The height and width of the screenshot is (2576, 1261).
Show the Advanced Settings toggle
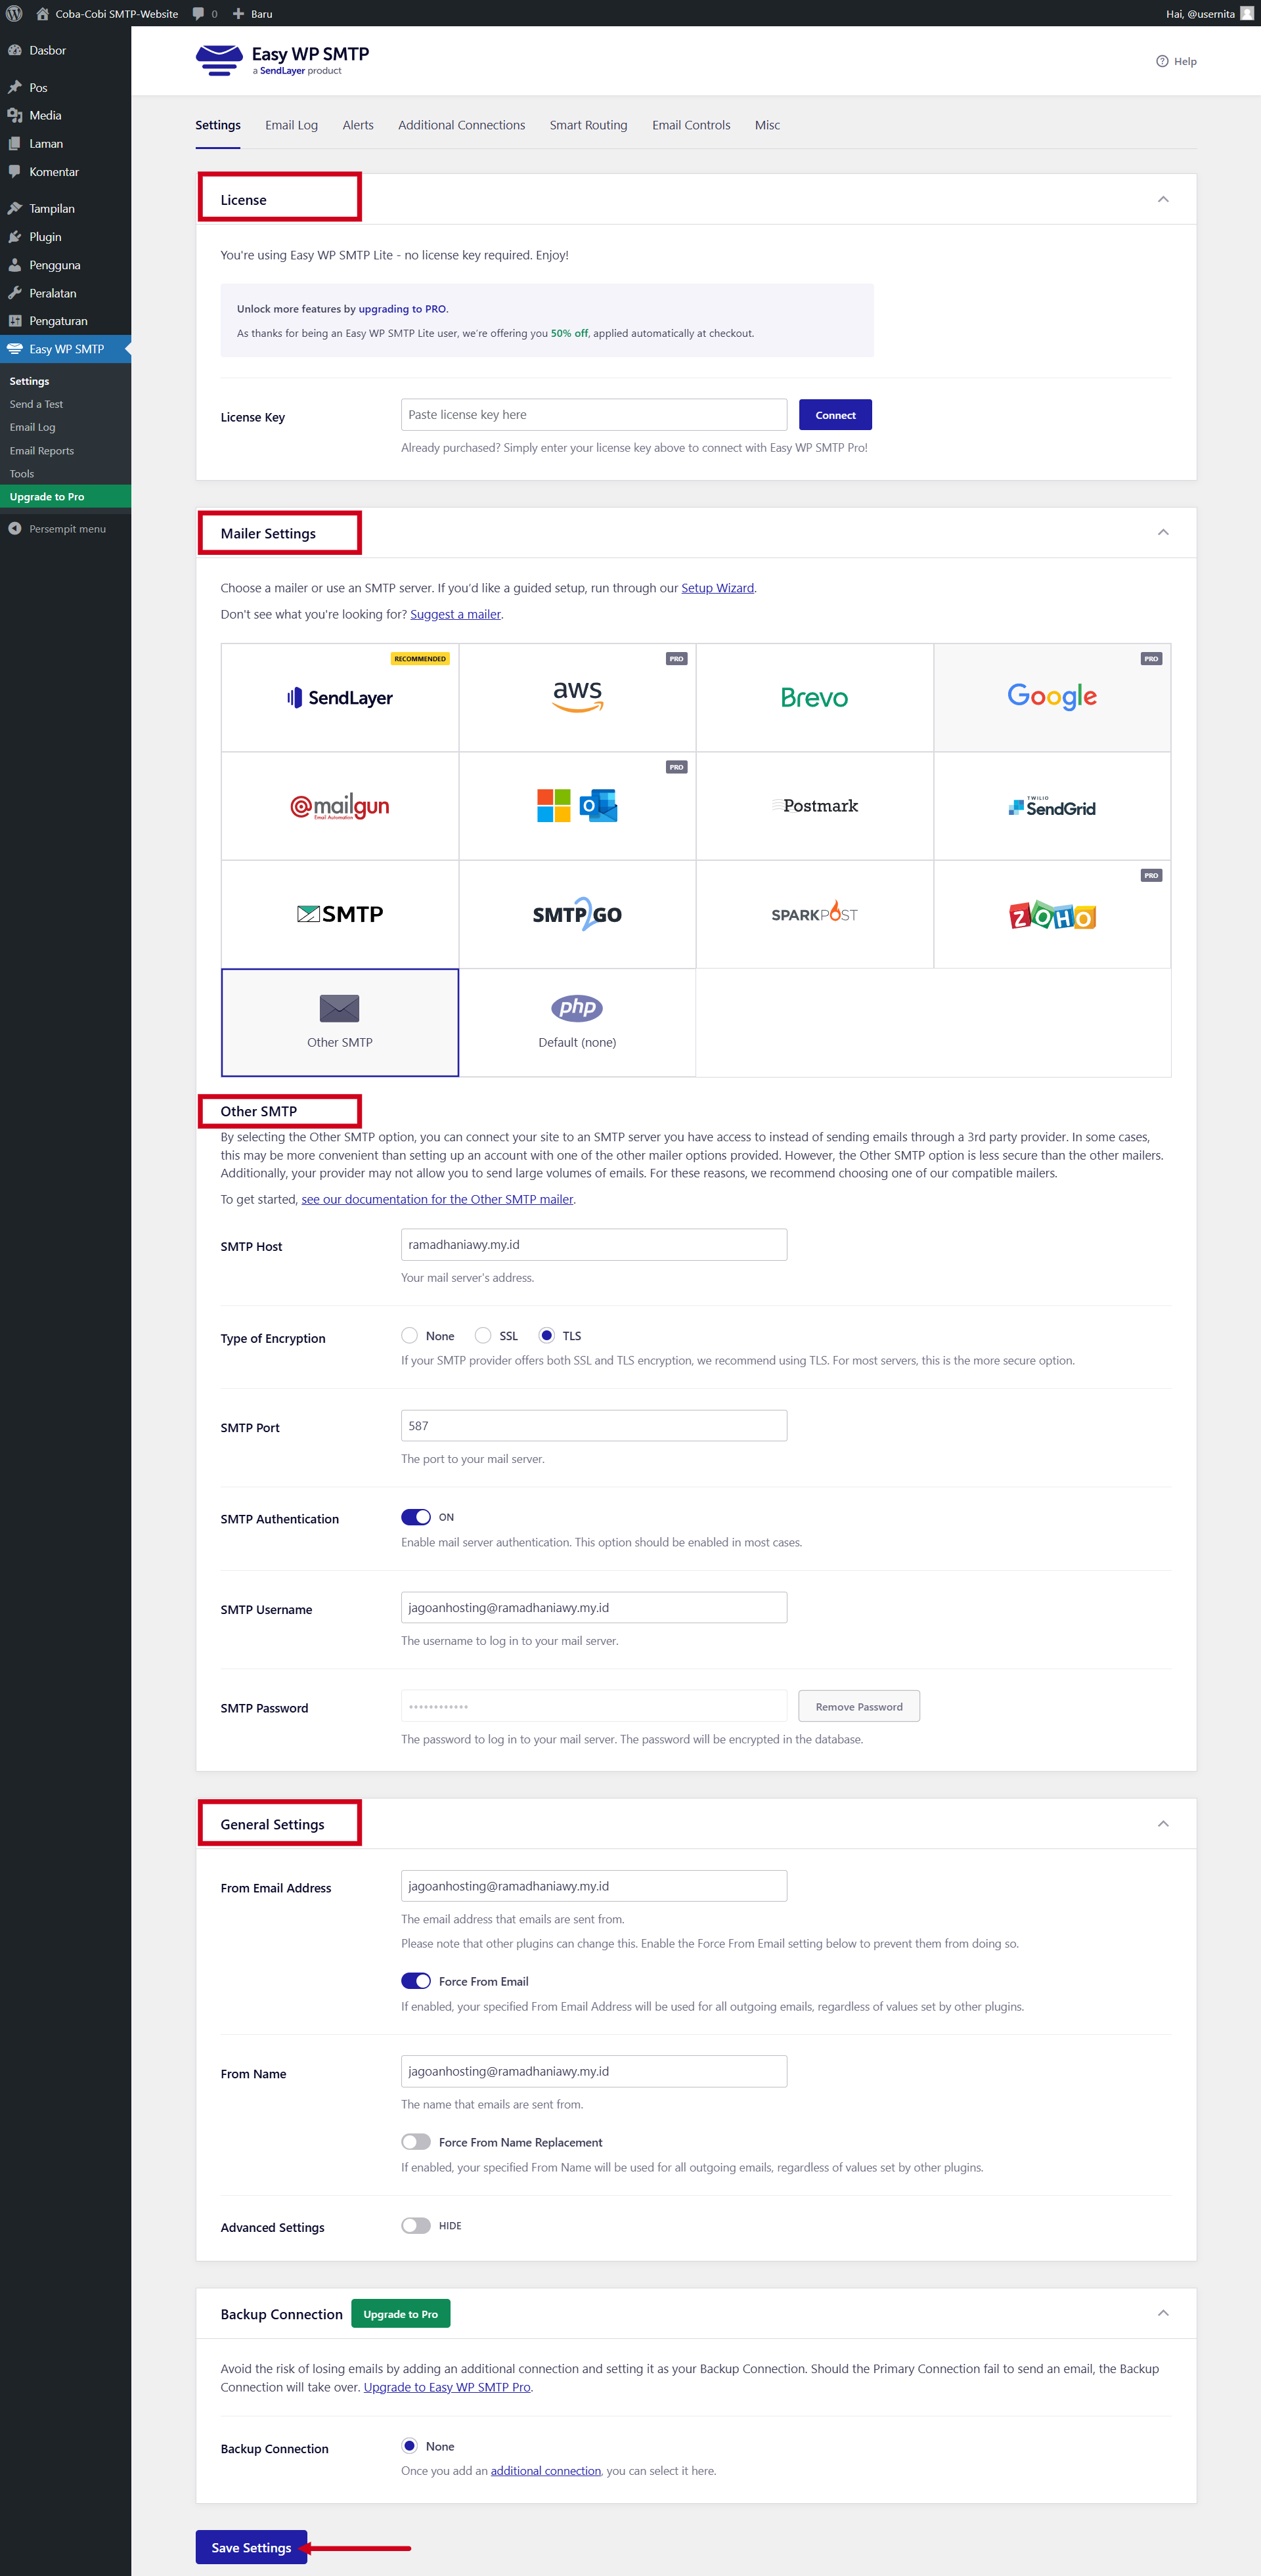pyautogui.click(x=416, y=2225)
